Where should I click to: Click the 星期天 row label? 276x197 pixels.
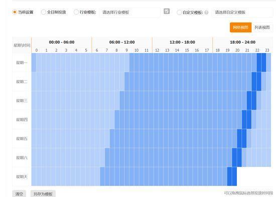coord(22,176)
